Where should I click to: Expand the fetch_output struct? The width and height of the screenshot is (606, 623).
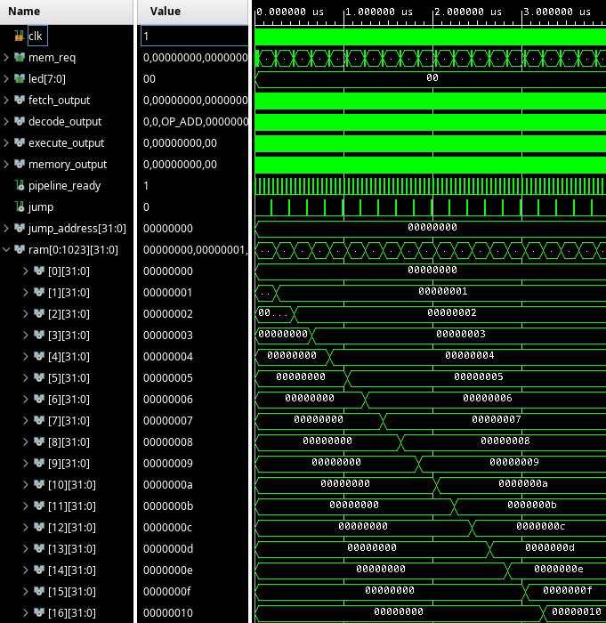tap(6, 100)
